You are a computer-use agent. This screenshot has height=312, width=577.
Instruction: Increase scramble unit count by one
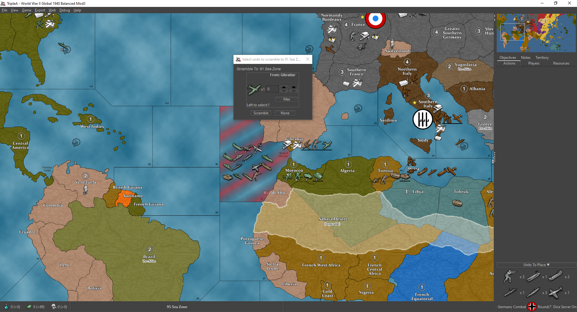tap(284, 87)
